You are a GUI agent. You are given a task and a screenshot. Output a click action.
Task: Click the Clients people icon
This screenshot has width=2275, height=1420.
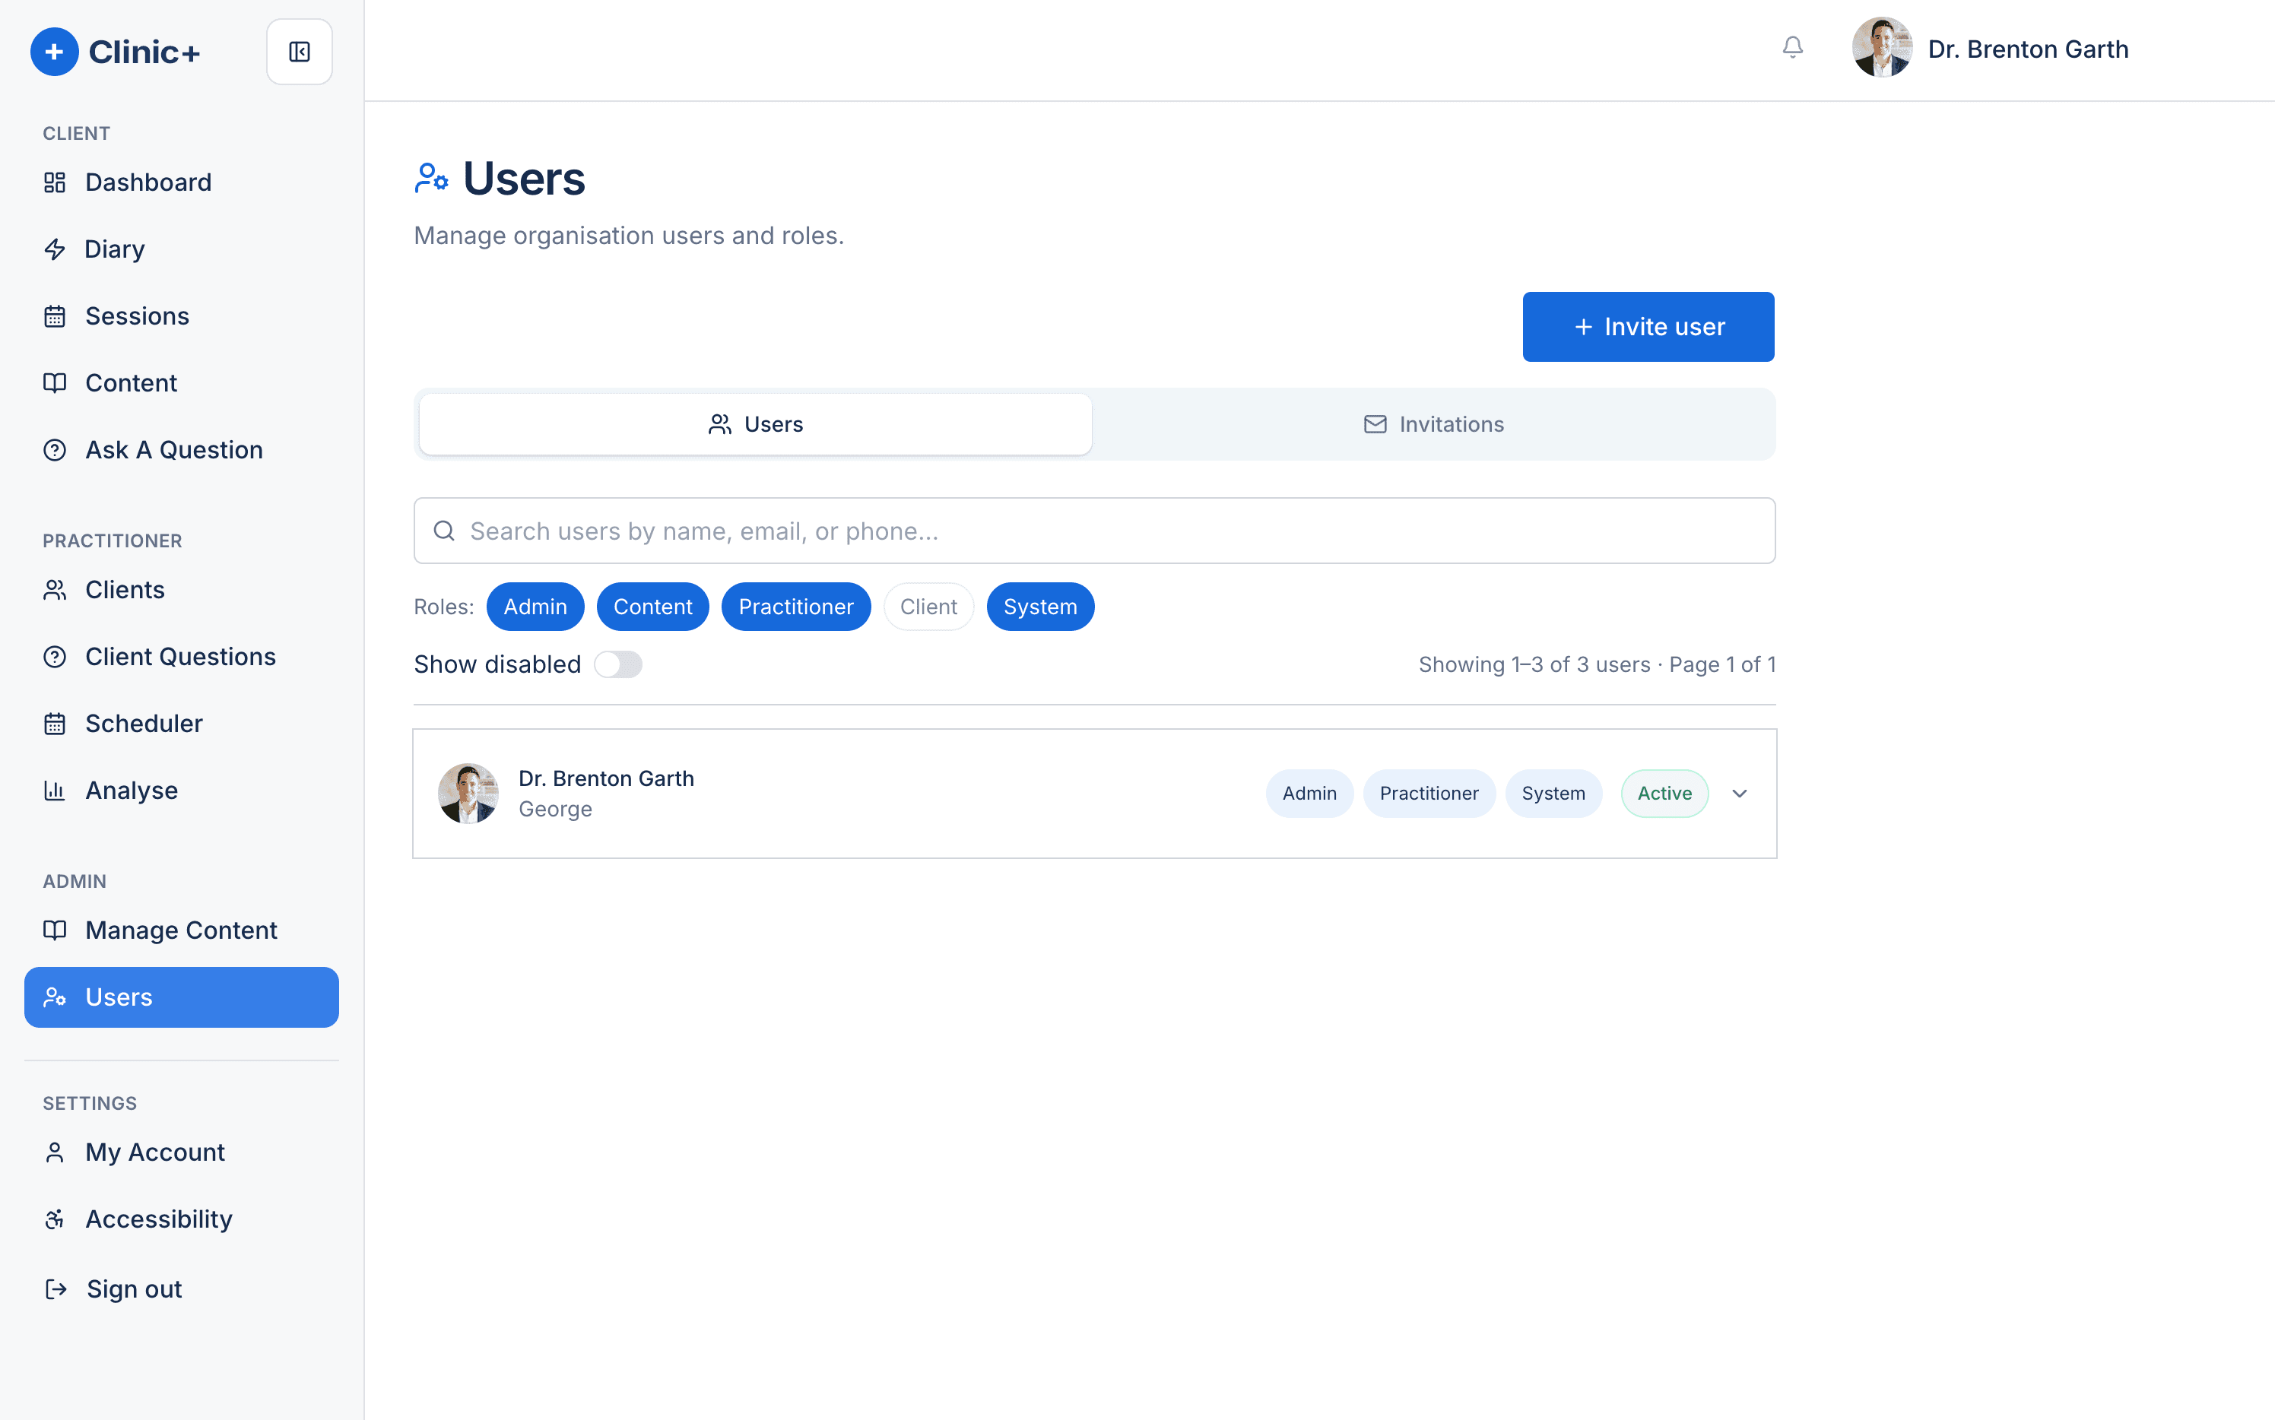55,590
